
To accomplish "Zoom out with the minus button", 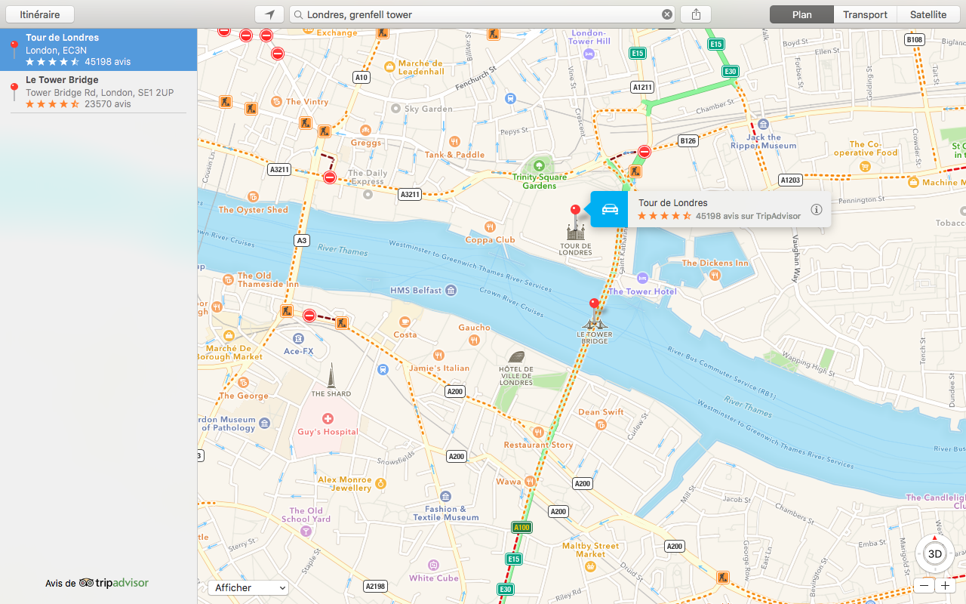I will 924,586.
